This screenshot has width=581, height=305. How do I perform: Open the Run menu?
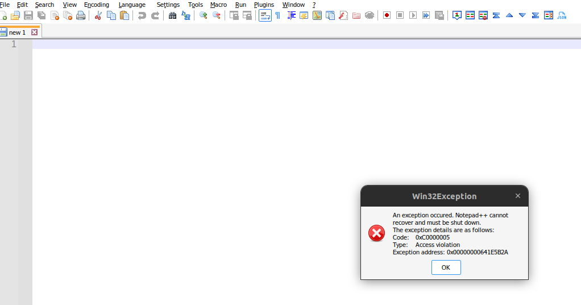[x=240, y=5]
